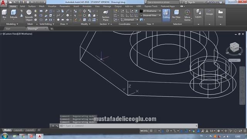Click the Open file icon in quick access
The width and height of the screenshot is (247, 139).
15,2
